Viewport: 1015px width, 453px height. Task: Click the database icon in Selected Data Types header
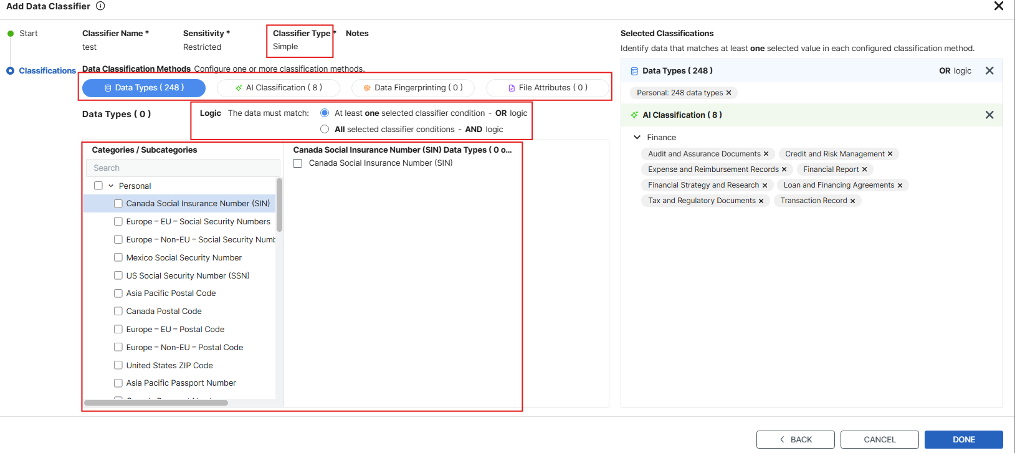[634, 71]
